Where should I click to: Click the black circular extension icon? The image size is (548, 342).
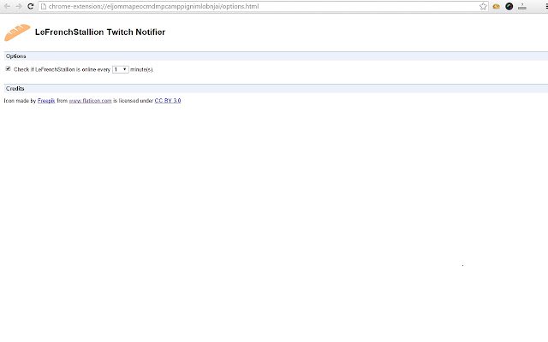(509, 6)
